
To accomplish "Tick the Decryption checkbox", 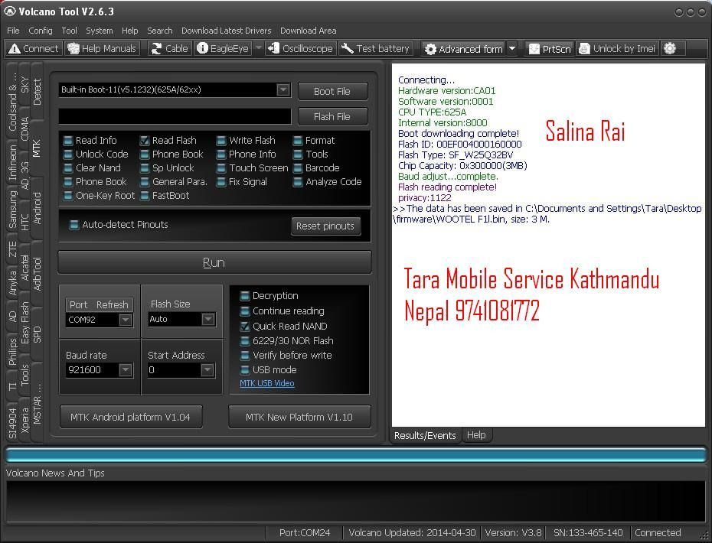I will 245,296.
